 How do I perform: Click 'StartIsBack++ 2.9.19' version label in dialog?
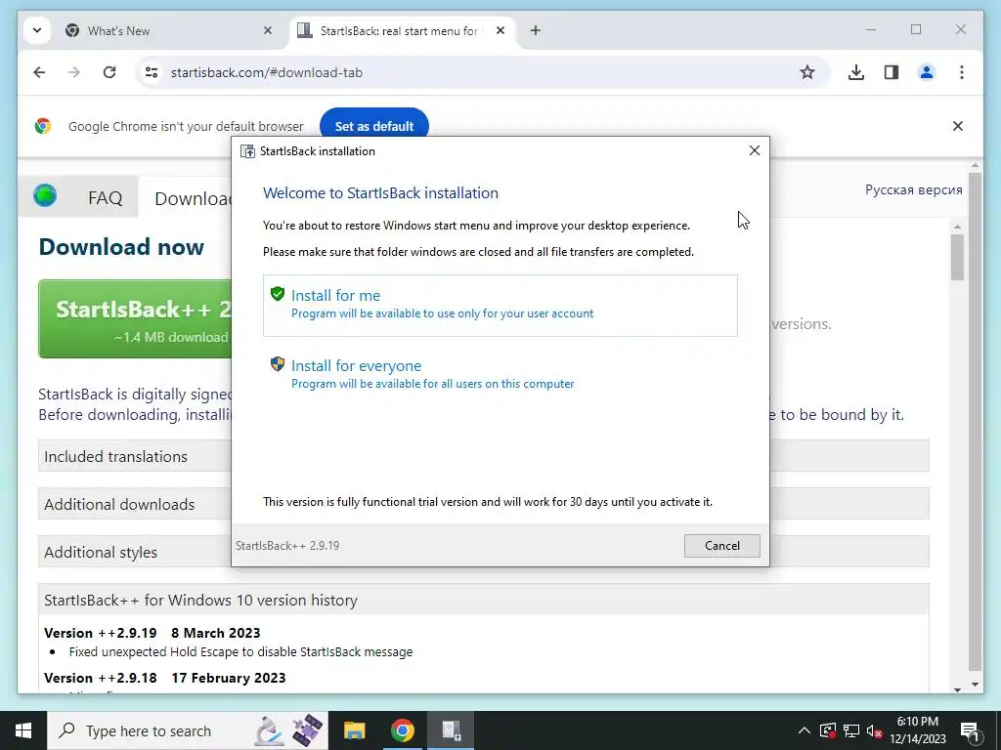click(x=287, y=546)
